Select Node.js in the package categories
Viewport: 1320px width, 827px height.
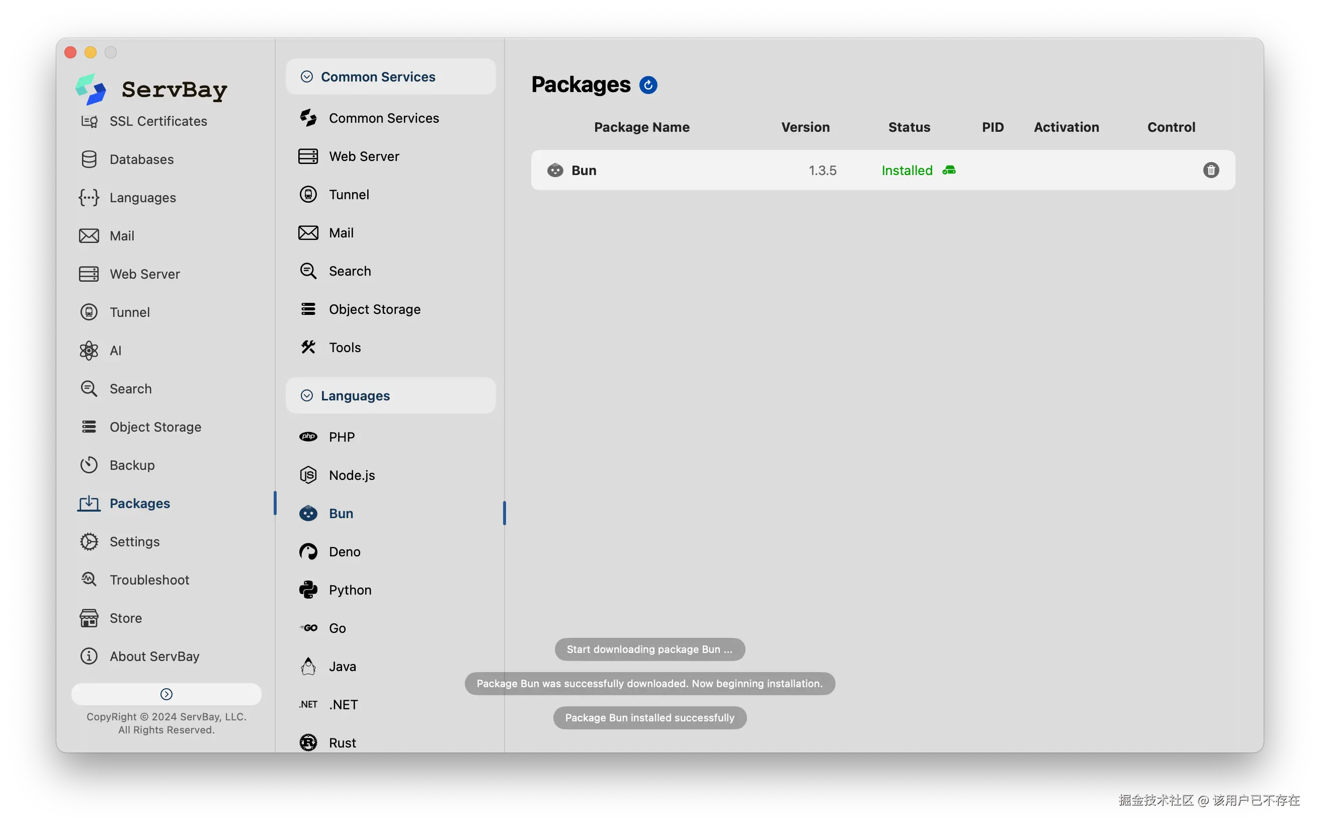[x=351, y=475]
